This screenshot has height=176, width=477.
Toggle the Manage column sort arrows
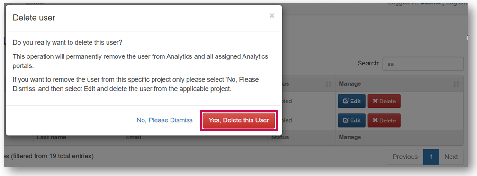click(x=456, y=84)
